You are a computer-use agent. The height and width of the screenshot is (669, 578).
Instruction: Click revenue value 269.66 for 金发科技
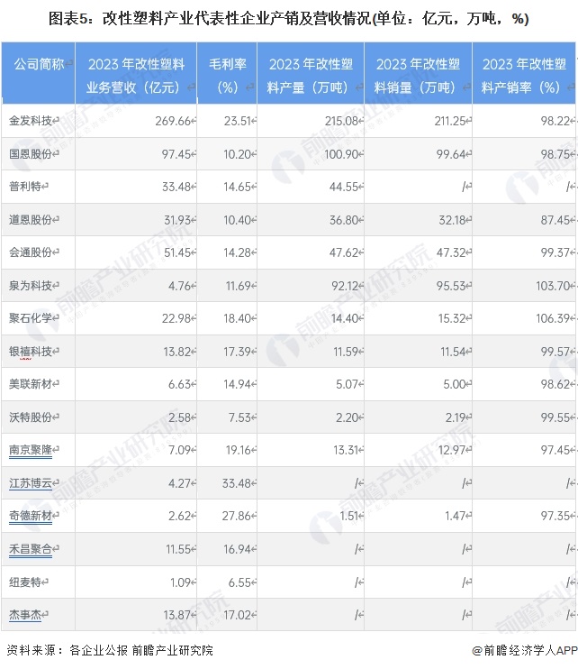pyautogui.click(x=173, y=121)
